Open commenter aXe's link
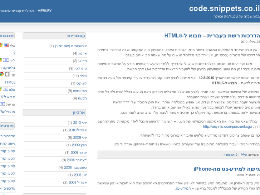This screenshot has height=195, width=260. (x=12, y=90)
